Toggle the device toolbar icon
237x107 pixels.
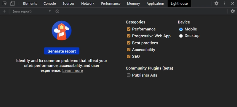[x=12, y=4]
